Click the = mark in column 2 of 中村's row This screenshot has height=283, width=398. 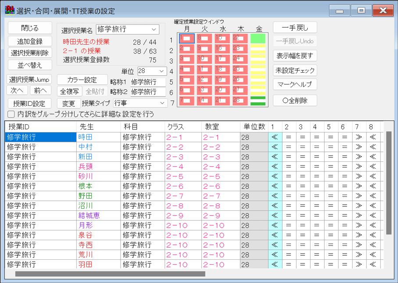tap(288, 146)
